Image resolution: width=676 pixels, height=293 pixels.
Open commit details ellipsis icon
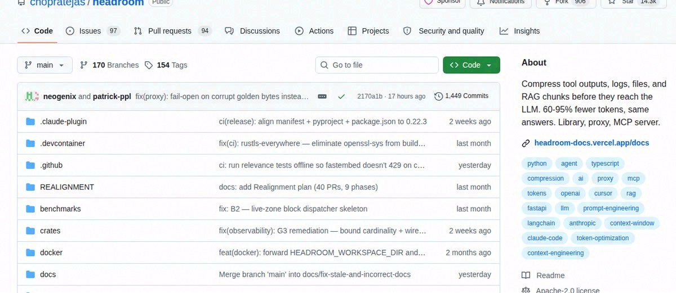(322, 96)
